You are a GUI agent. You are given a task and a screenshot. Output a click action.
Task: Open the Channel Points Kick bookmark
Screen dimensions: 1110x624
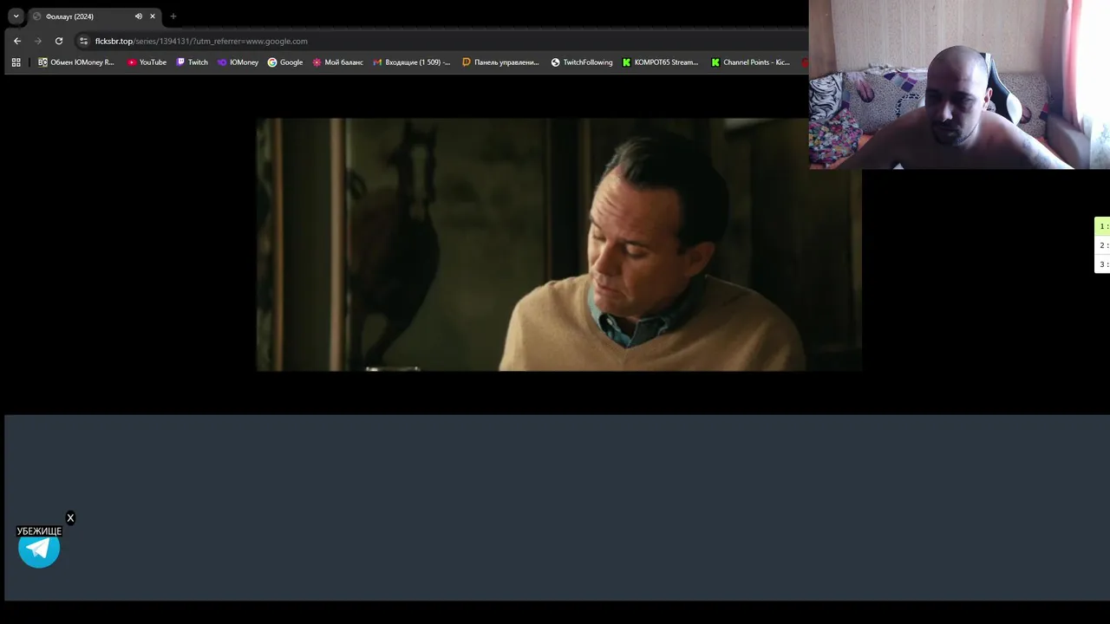pos(750,62)
